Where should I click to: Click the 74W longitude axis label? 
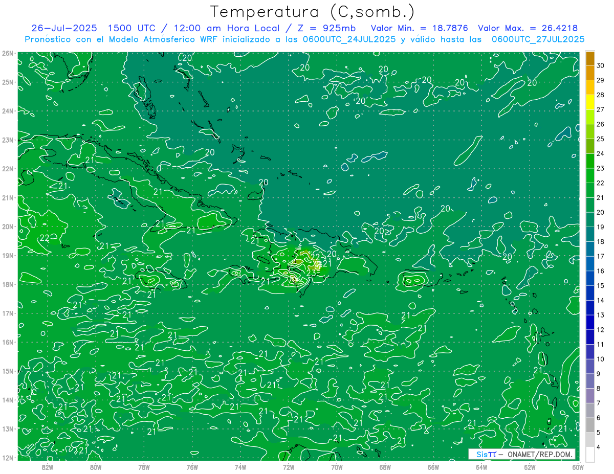pyautogui.click(x=240, y=467)
